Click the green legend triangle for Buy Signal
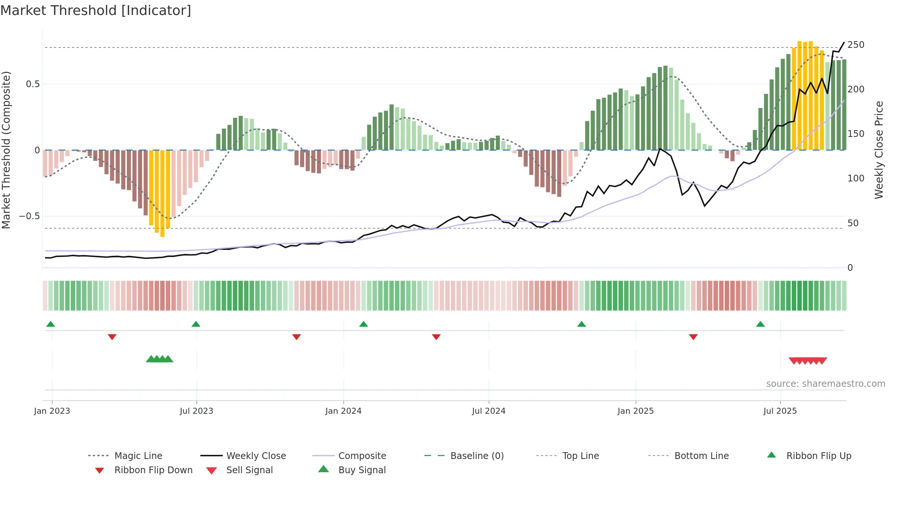This screenshot has width=898, height=505. [x=324, y=469]
